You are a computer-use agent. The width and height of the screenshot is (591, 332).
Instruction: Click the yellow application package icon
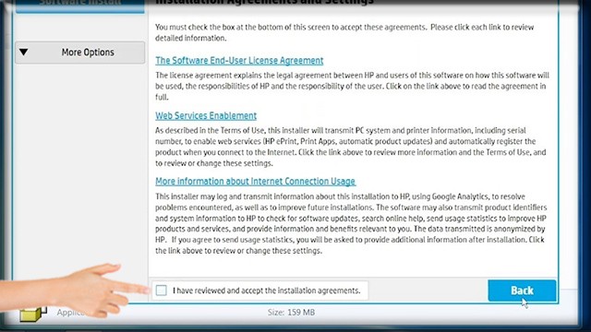coord(32,314)
